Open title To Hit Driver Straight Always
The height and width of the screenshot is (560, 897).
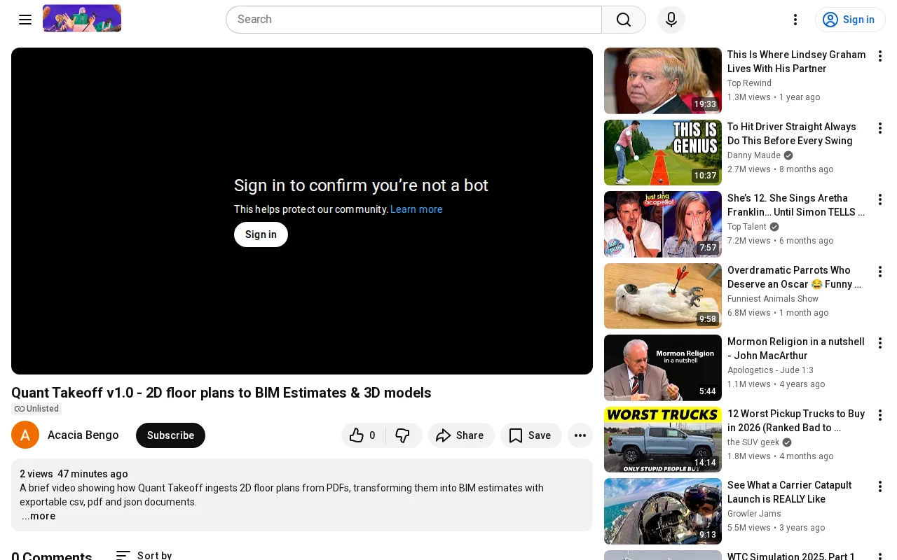(x=792, y=134)
